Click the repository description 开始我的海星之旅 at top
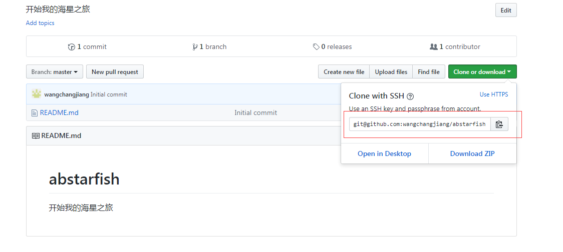This screenshot has height=252, width=563. point(58,9)
